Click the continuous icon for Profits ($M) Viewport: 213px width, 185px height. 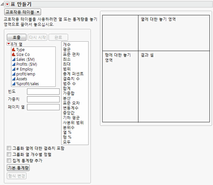(x=14, y=64)
